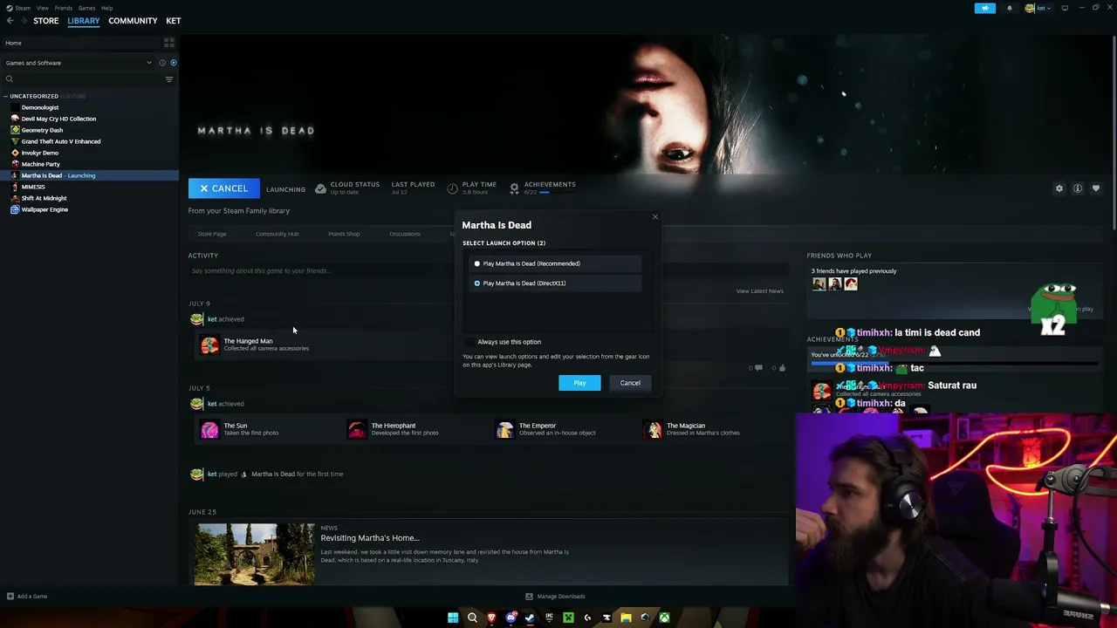Open the Points Shop link

point(344,234)
